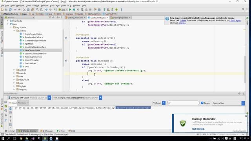The height and width of the screenshot is (141, 251).
Task: Run the app with green play button
Action: (x=70, y=9)
